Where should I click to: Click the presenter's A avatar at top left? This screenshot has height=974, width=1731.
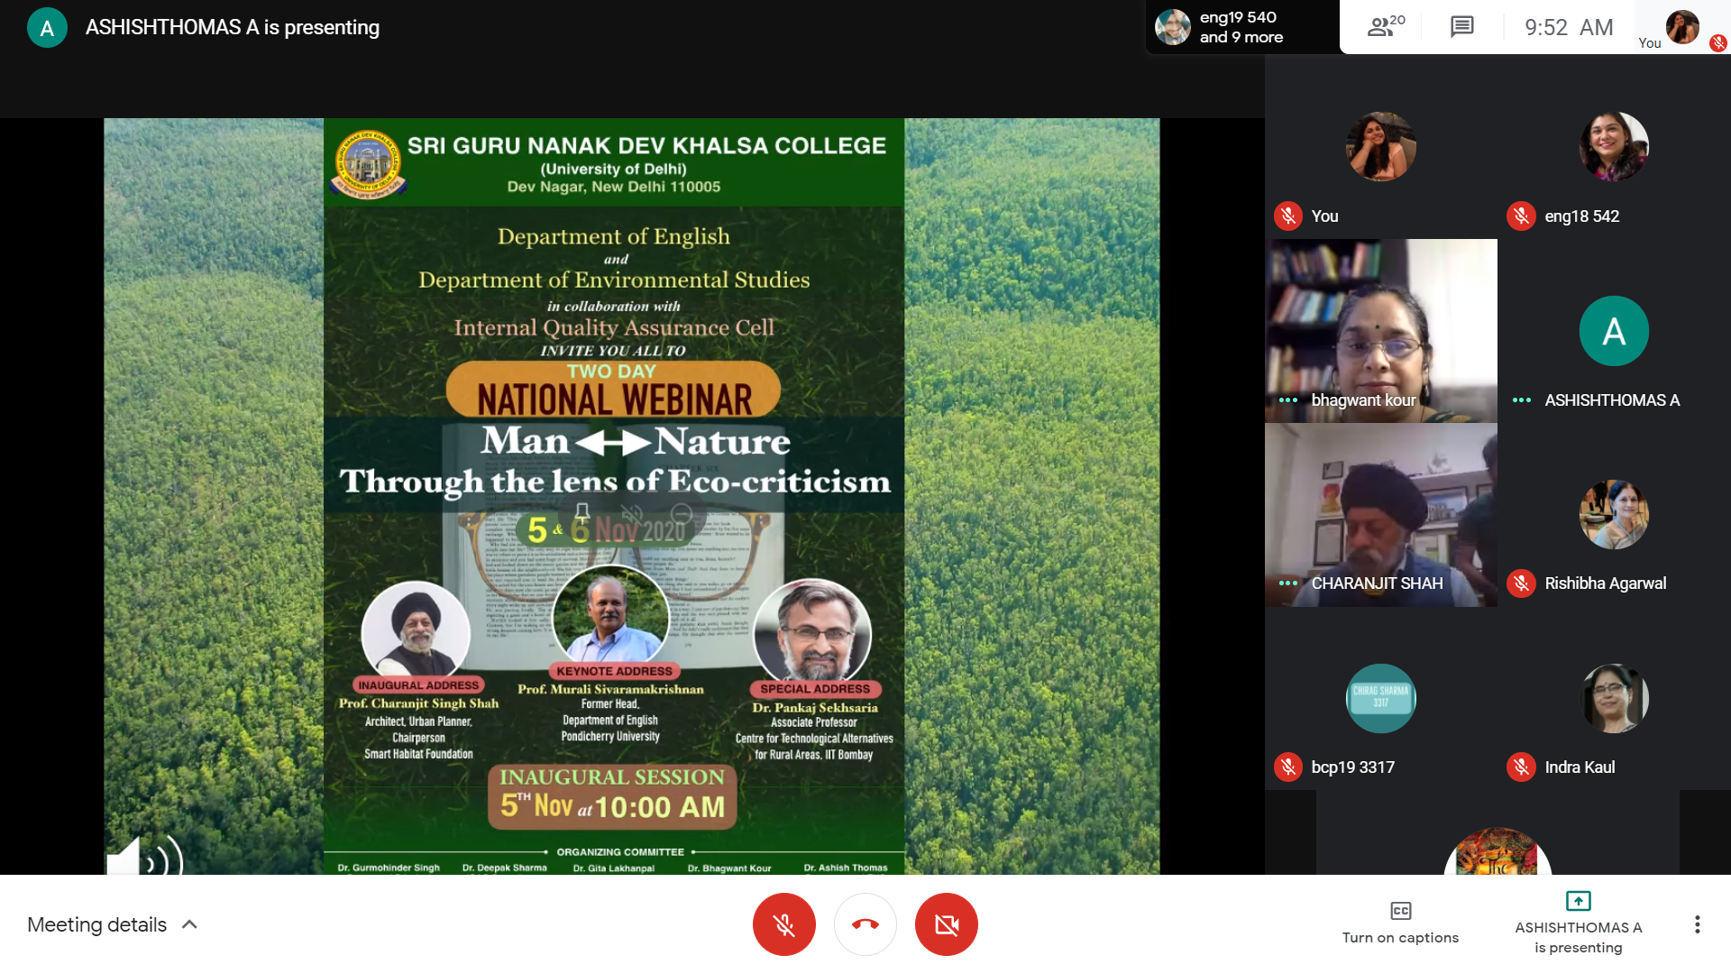47,28
